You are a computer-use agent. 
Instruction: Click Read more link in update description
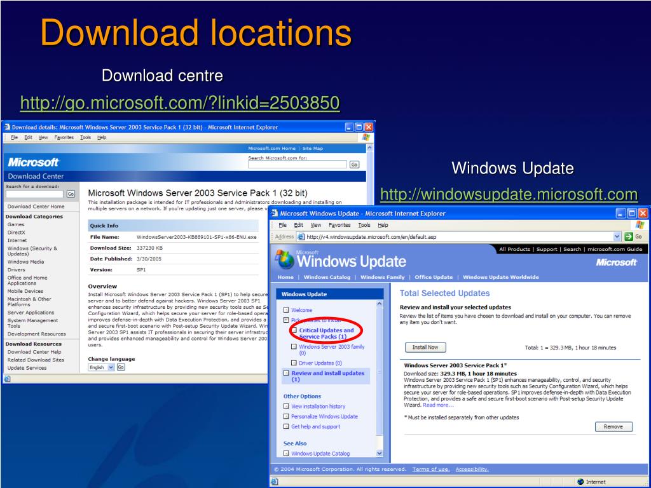point(438,405)
